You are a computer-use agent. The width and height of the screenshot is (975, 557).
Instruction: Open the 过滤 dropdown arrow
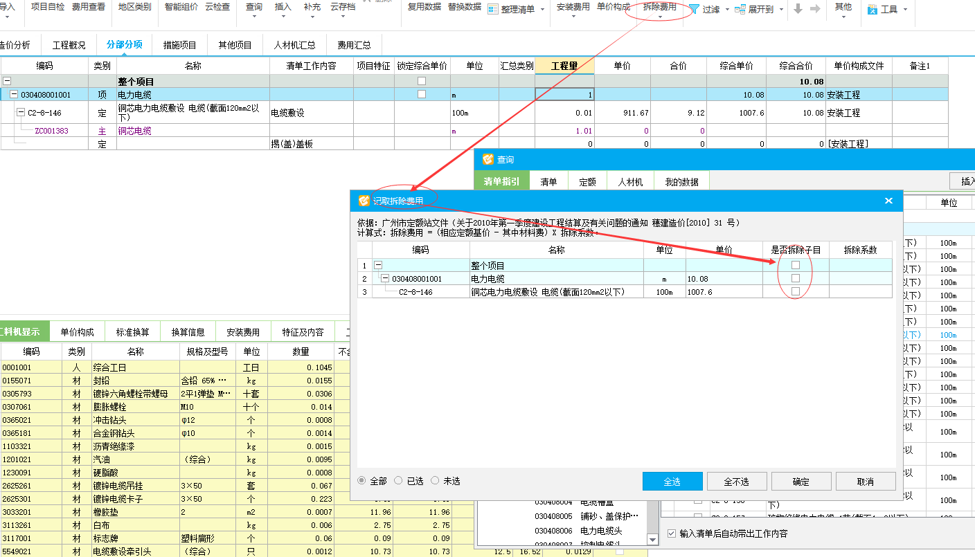pyautogui.click(x=727, y=10)
